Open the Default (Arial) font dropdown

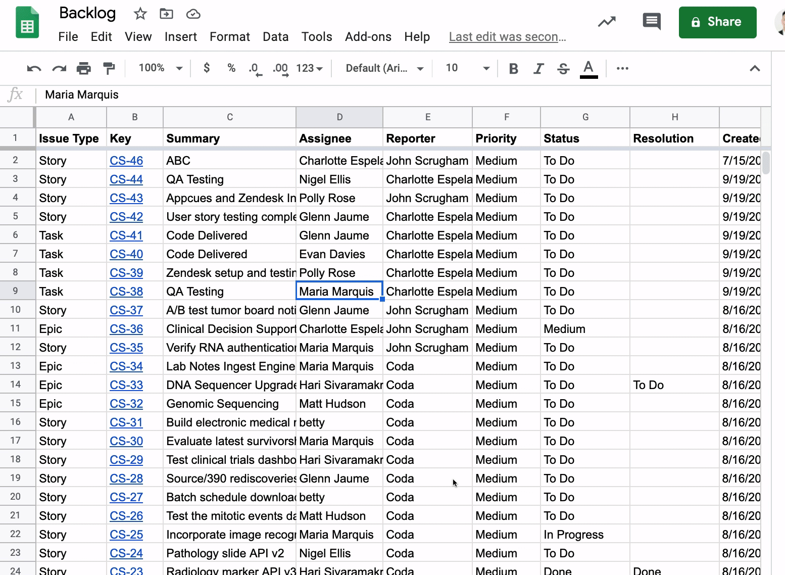[384, 68]
